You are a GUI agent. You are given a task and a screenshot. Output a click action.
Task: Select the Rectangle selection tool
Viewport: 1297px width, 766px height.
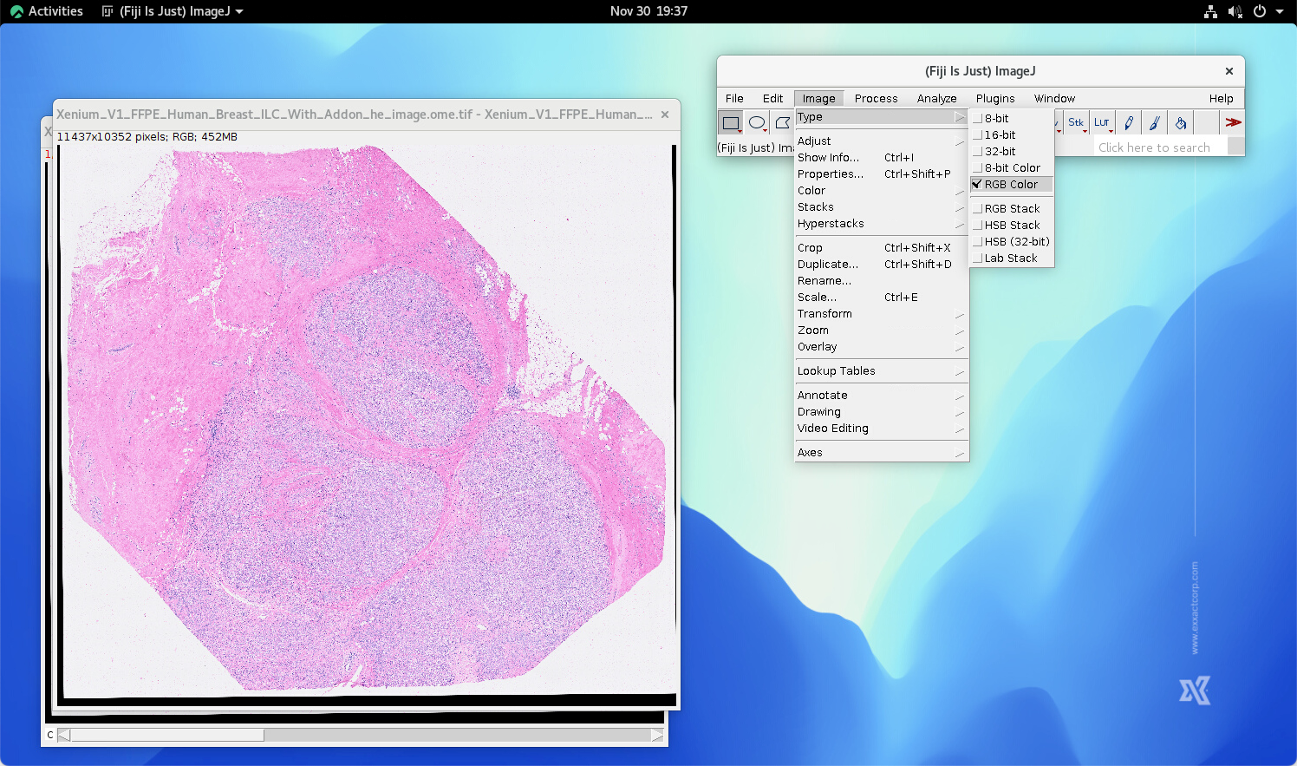pos(731,122)
